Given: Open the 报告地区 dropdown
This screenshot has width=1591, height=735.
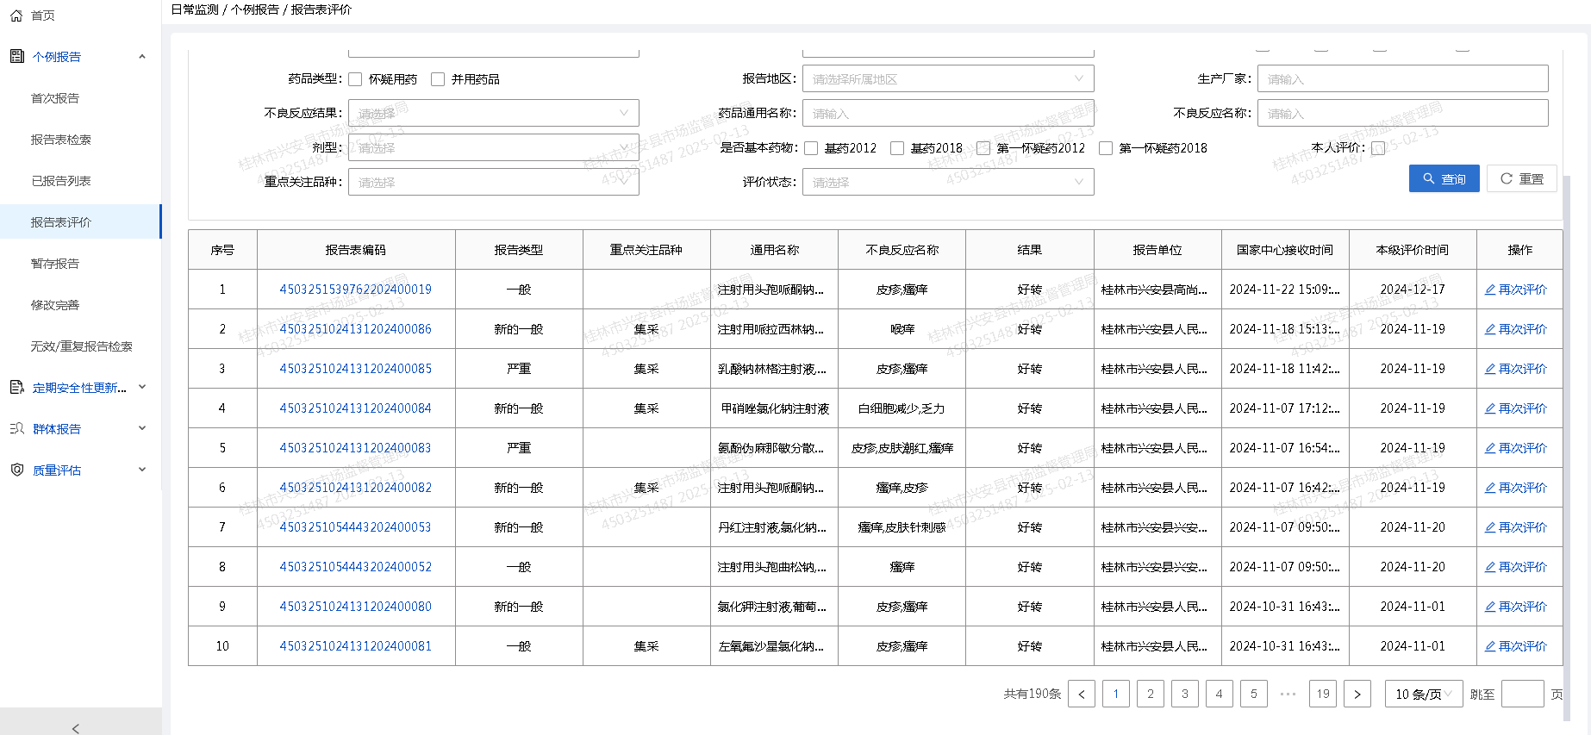Looking at the screenshot, I should click(947, 79).
